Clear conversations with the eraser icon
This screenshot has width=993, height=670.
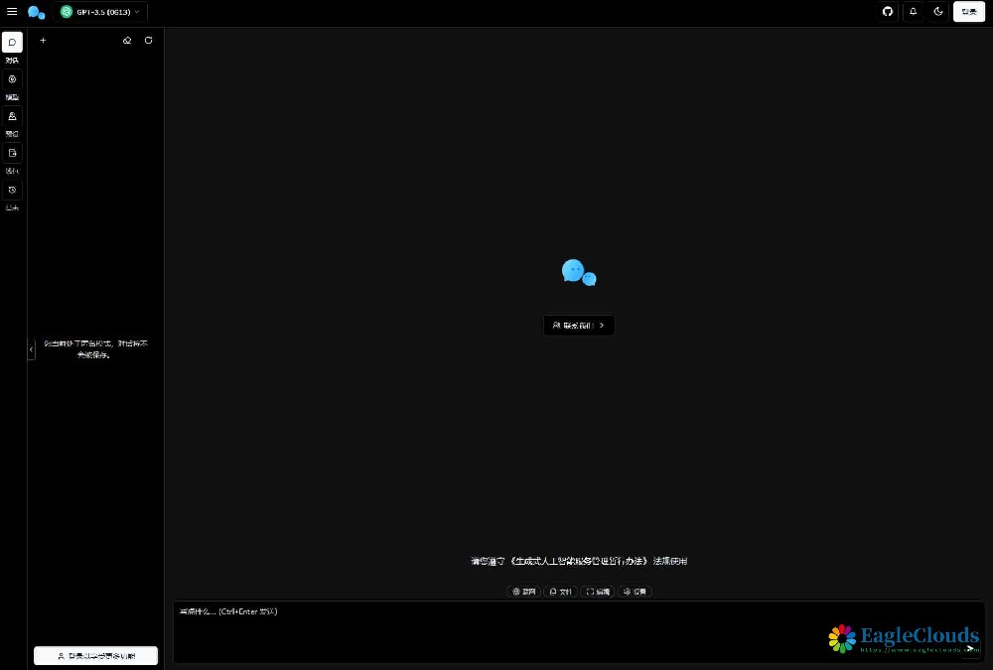(127, 41)
